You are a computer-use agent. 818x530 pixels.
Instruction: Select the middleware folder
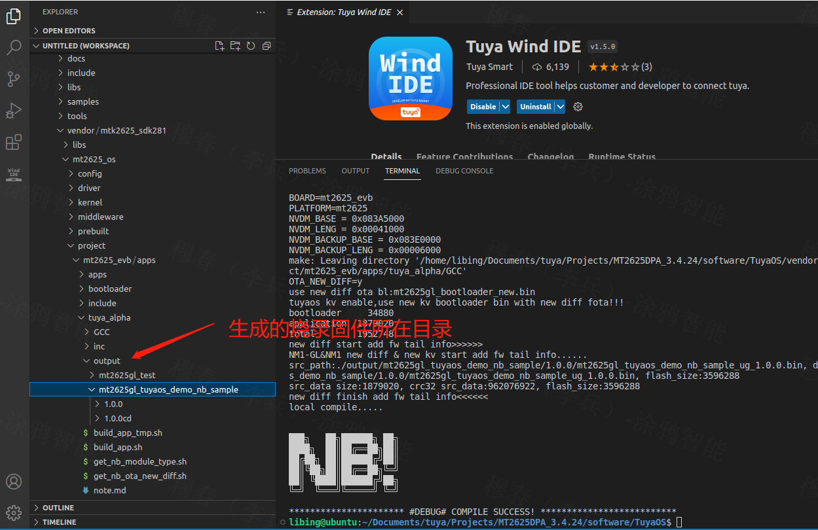[153, 217]
